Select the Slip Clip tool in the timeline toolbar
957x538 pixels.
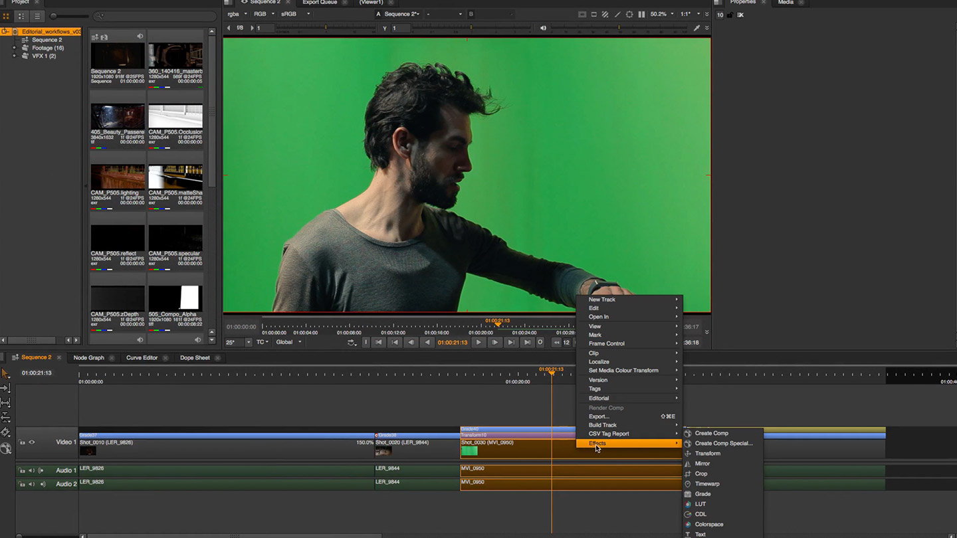tap(5, 403)
